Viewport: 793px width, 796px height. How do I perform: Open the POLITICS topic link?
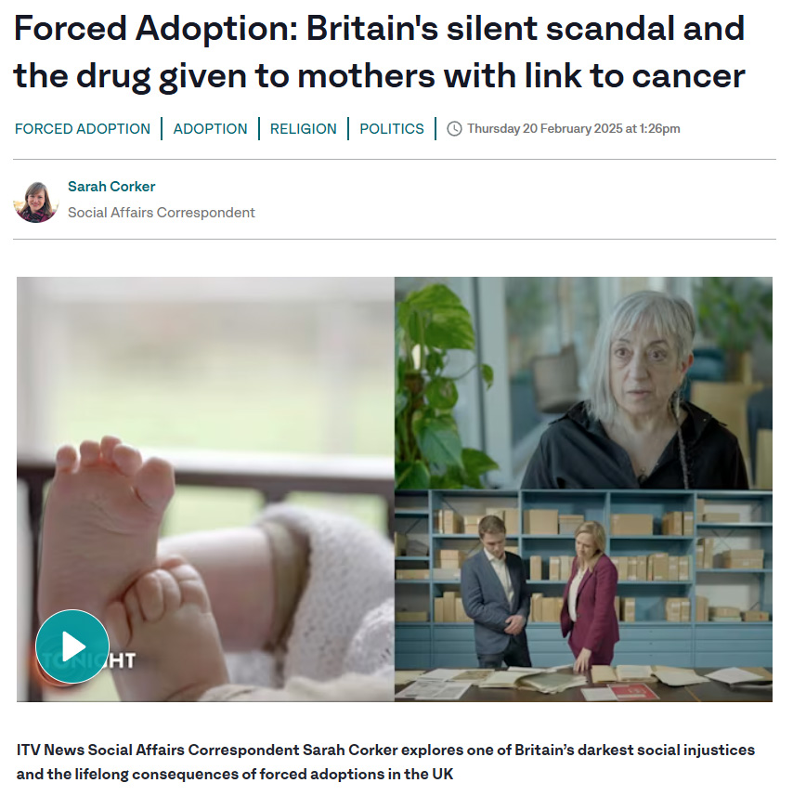point(392,129)
